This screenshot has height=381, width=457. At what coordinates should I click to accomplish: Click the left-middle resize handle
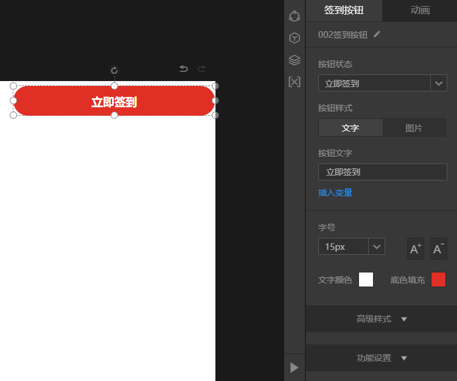click(13, 101)
